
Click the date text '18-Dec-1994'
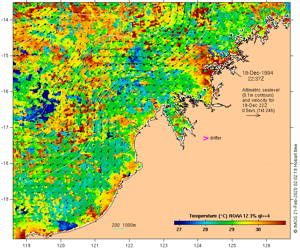click(x=258, y=73)
